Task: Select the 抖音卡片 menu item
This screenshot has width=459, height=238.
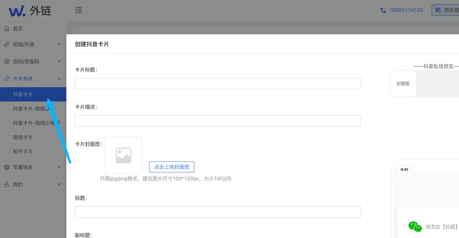Action: 33,94
